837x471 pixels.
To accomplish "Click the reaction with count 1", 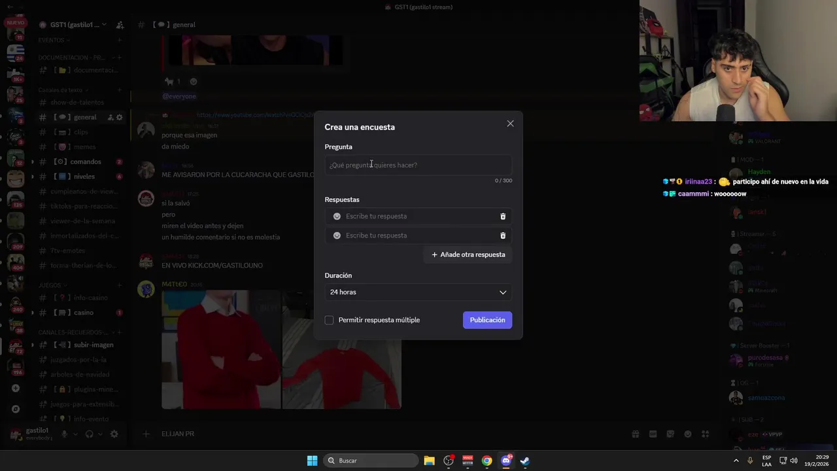I will [x=173, y=82].
